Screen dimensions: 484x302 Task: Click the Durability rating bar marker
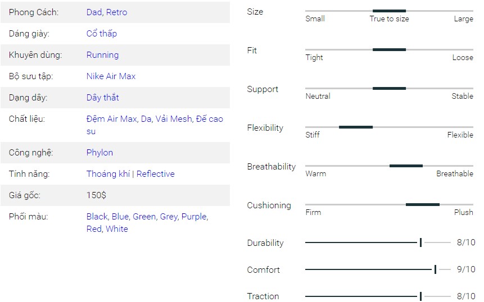click(x=421, y=242)
